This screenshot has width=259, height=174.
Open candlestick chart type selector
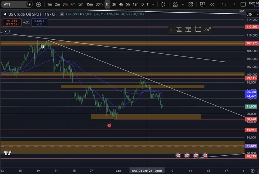point(163,5)
